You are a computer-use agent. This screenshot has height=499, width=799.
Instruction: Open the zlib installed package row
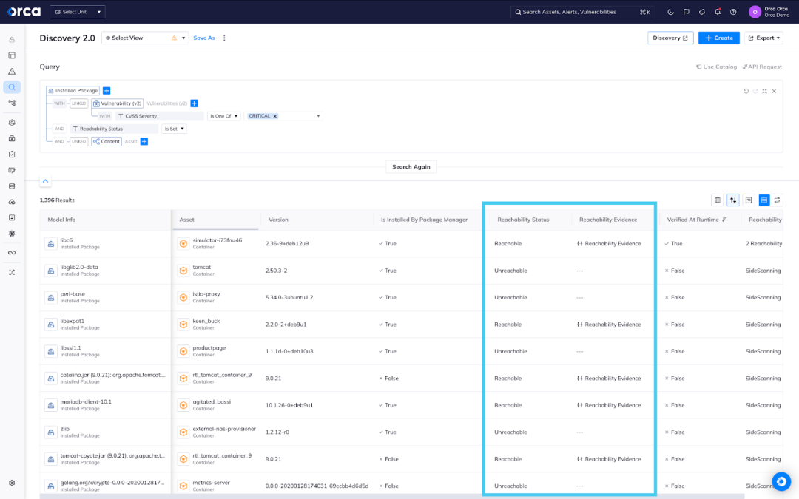[x=106, y=432]
